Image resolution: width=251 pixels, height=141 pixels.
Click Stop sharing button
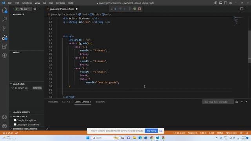pos(151,131)
